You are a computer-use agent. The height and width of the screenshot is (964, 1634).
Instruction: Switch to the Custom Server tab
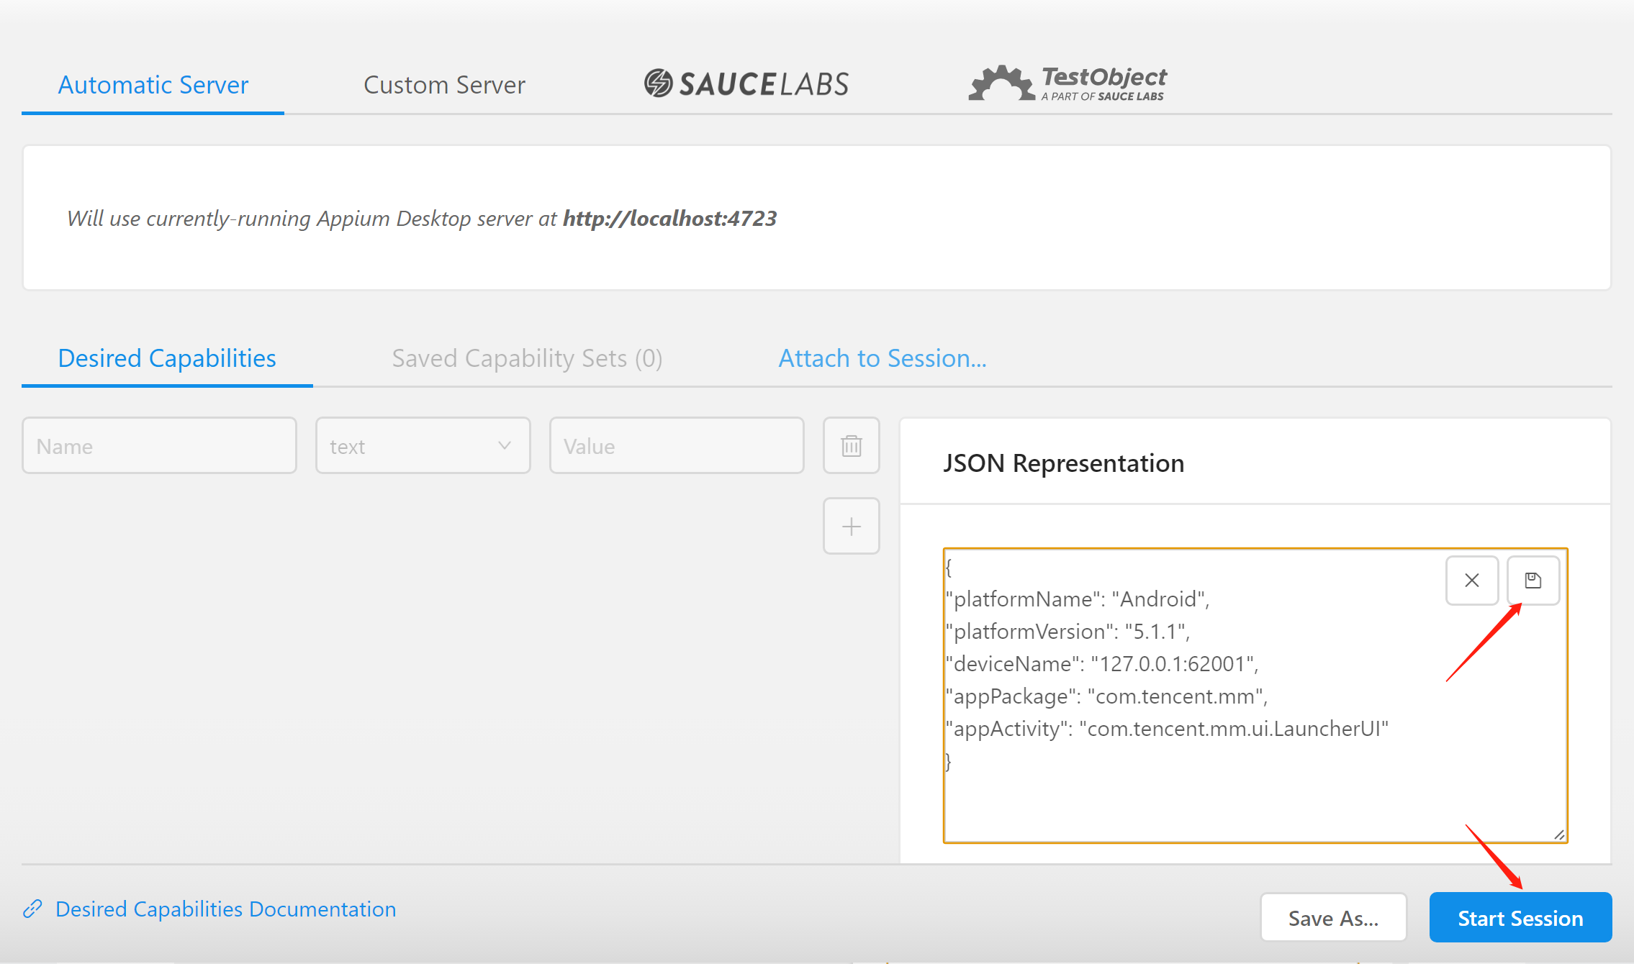point(444,86)
